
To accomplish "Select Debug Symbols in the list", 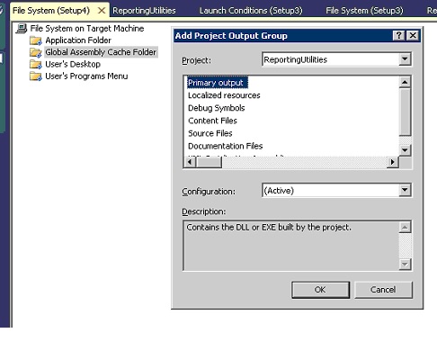I will pyautogui.click(x=217, y=108).
